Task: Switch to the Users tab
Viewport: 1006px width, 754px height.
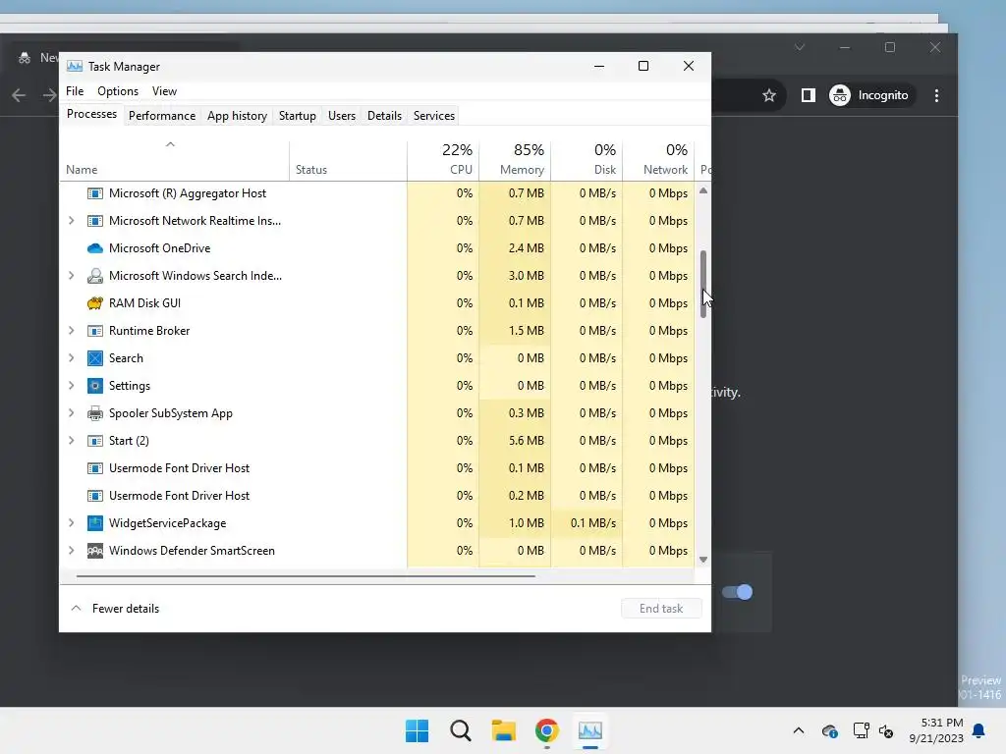Action: (x=341, y=116)
